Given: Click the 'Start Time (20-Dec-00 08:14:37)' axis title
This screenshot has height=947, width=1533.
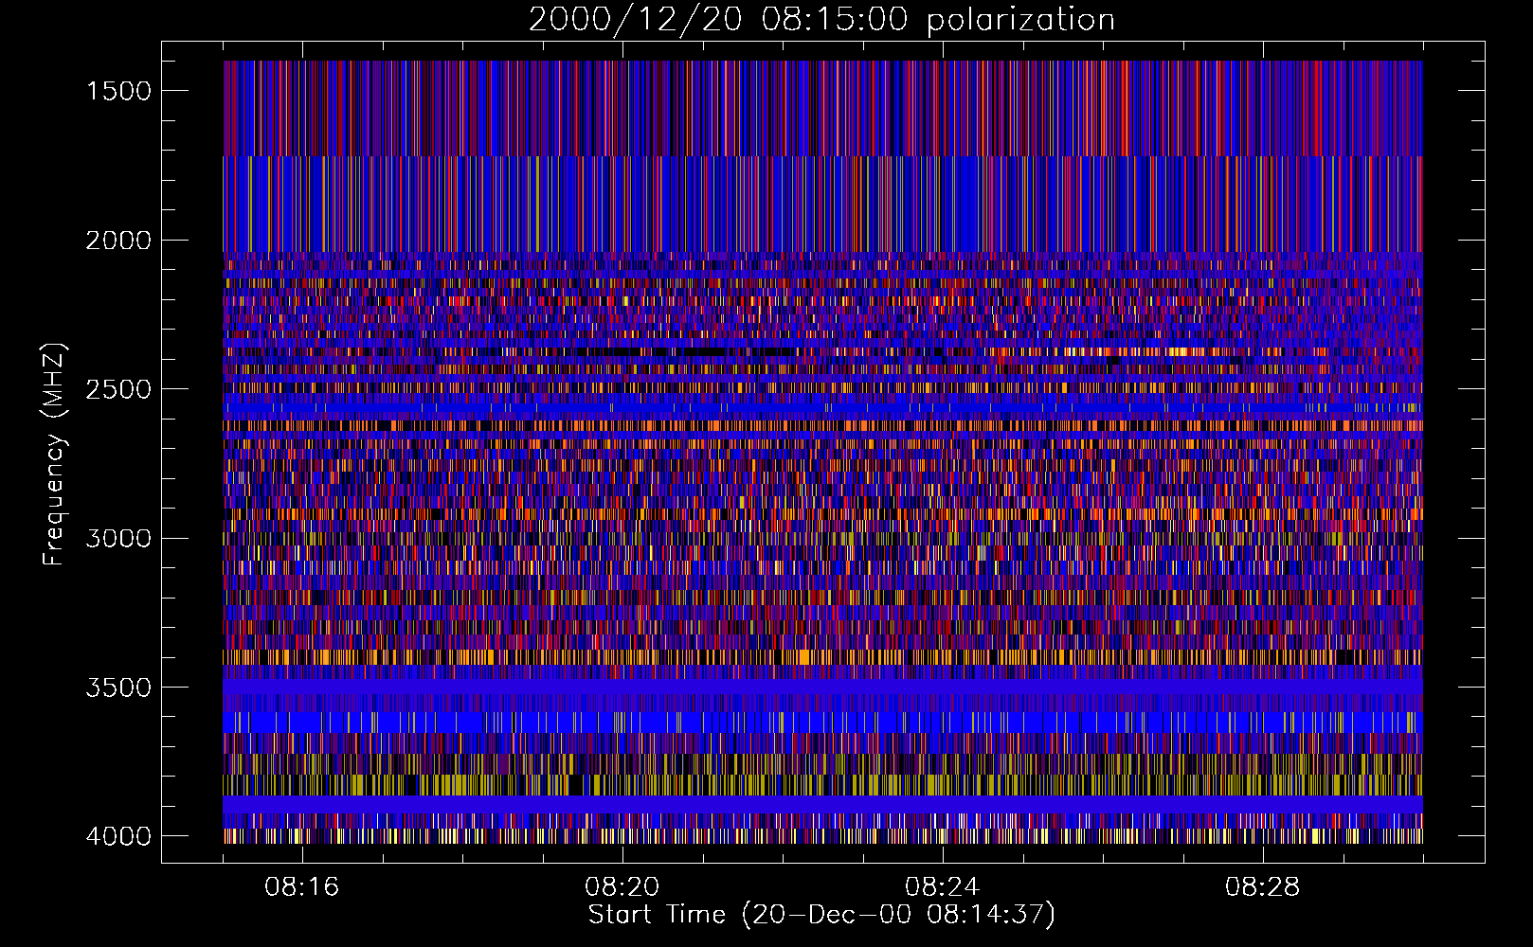Looking at the screenshot, I should [x=821, y=915].
